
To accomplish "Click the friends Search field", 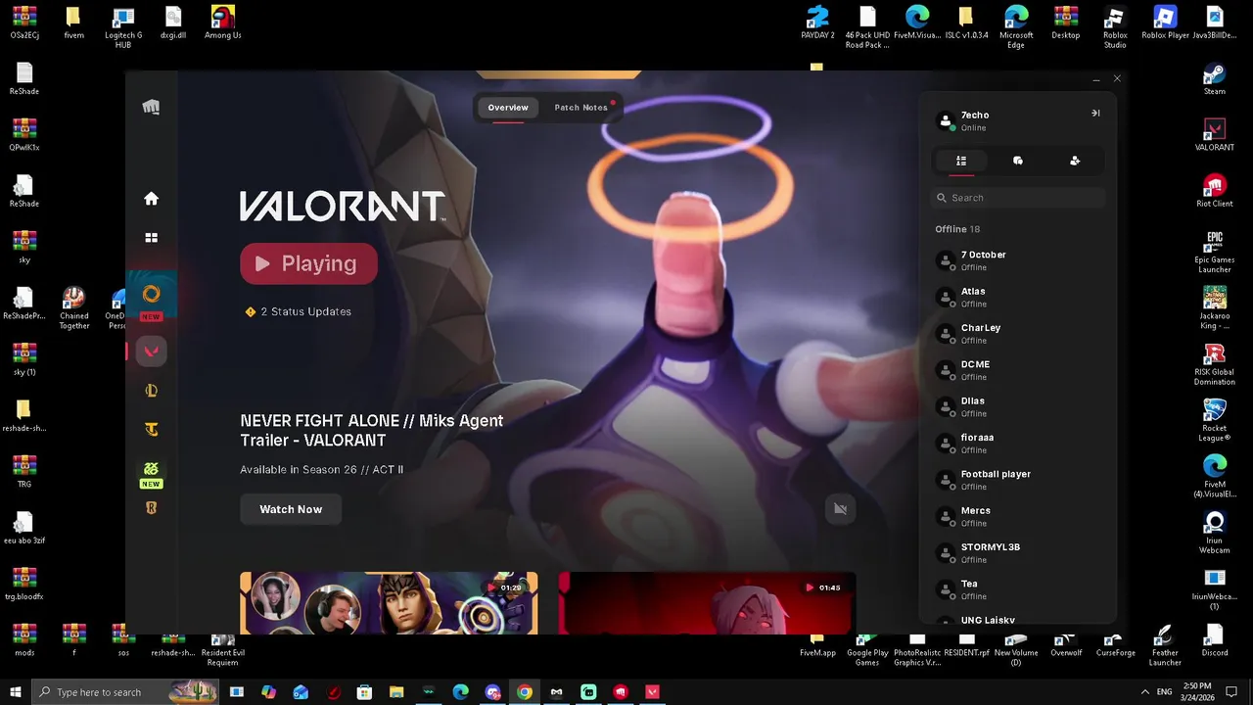I will (x=1018, y=198).
